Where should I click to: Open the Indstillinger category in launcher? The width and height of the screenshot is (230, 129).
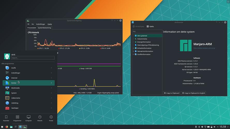tap(29, 73)
